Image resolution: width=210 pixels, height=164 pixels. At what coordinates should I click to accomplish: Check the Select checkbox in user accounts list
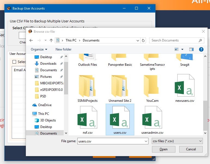[14, 62]
